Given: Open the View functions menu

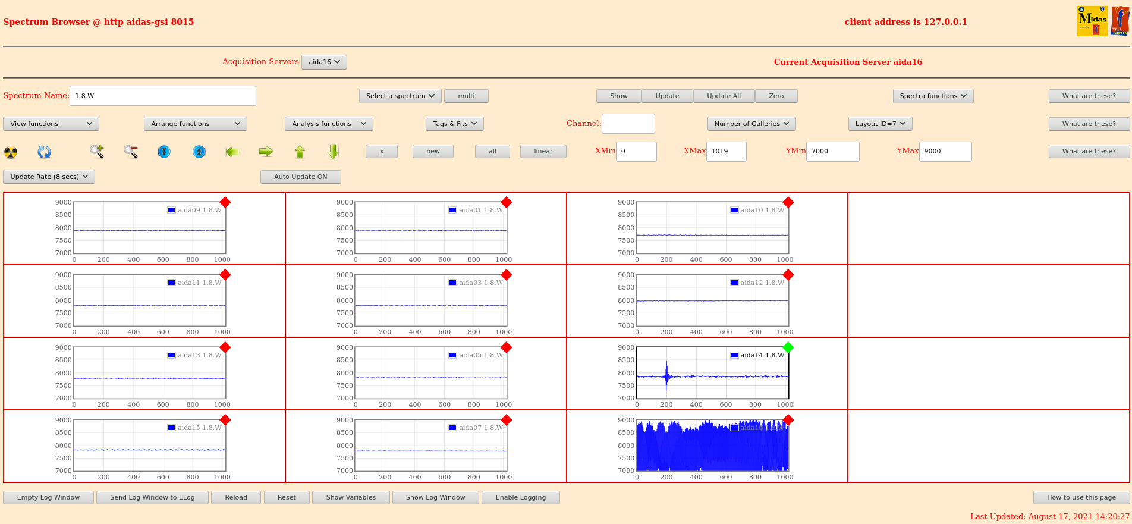Looking at the screenshot, I should pyautogui.click(x=51, y=124).
